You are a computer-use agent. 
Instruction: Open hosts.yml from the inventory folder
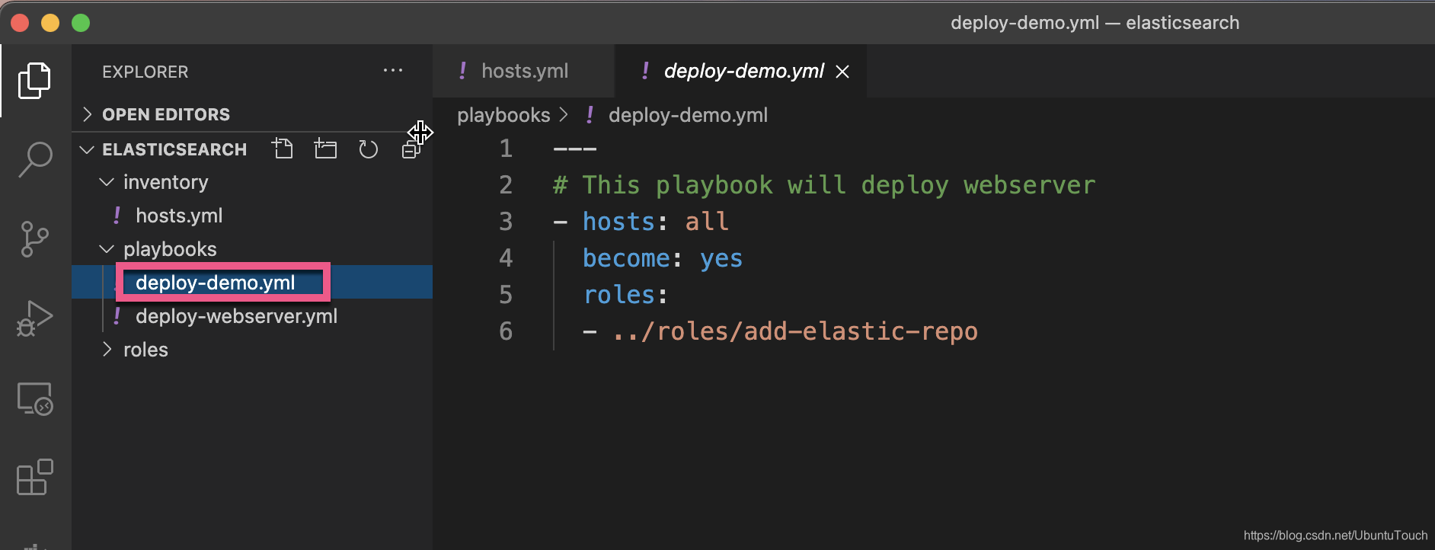tap(179, 216)
